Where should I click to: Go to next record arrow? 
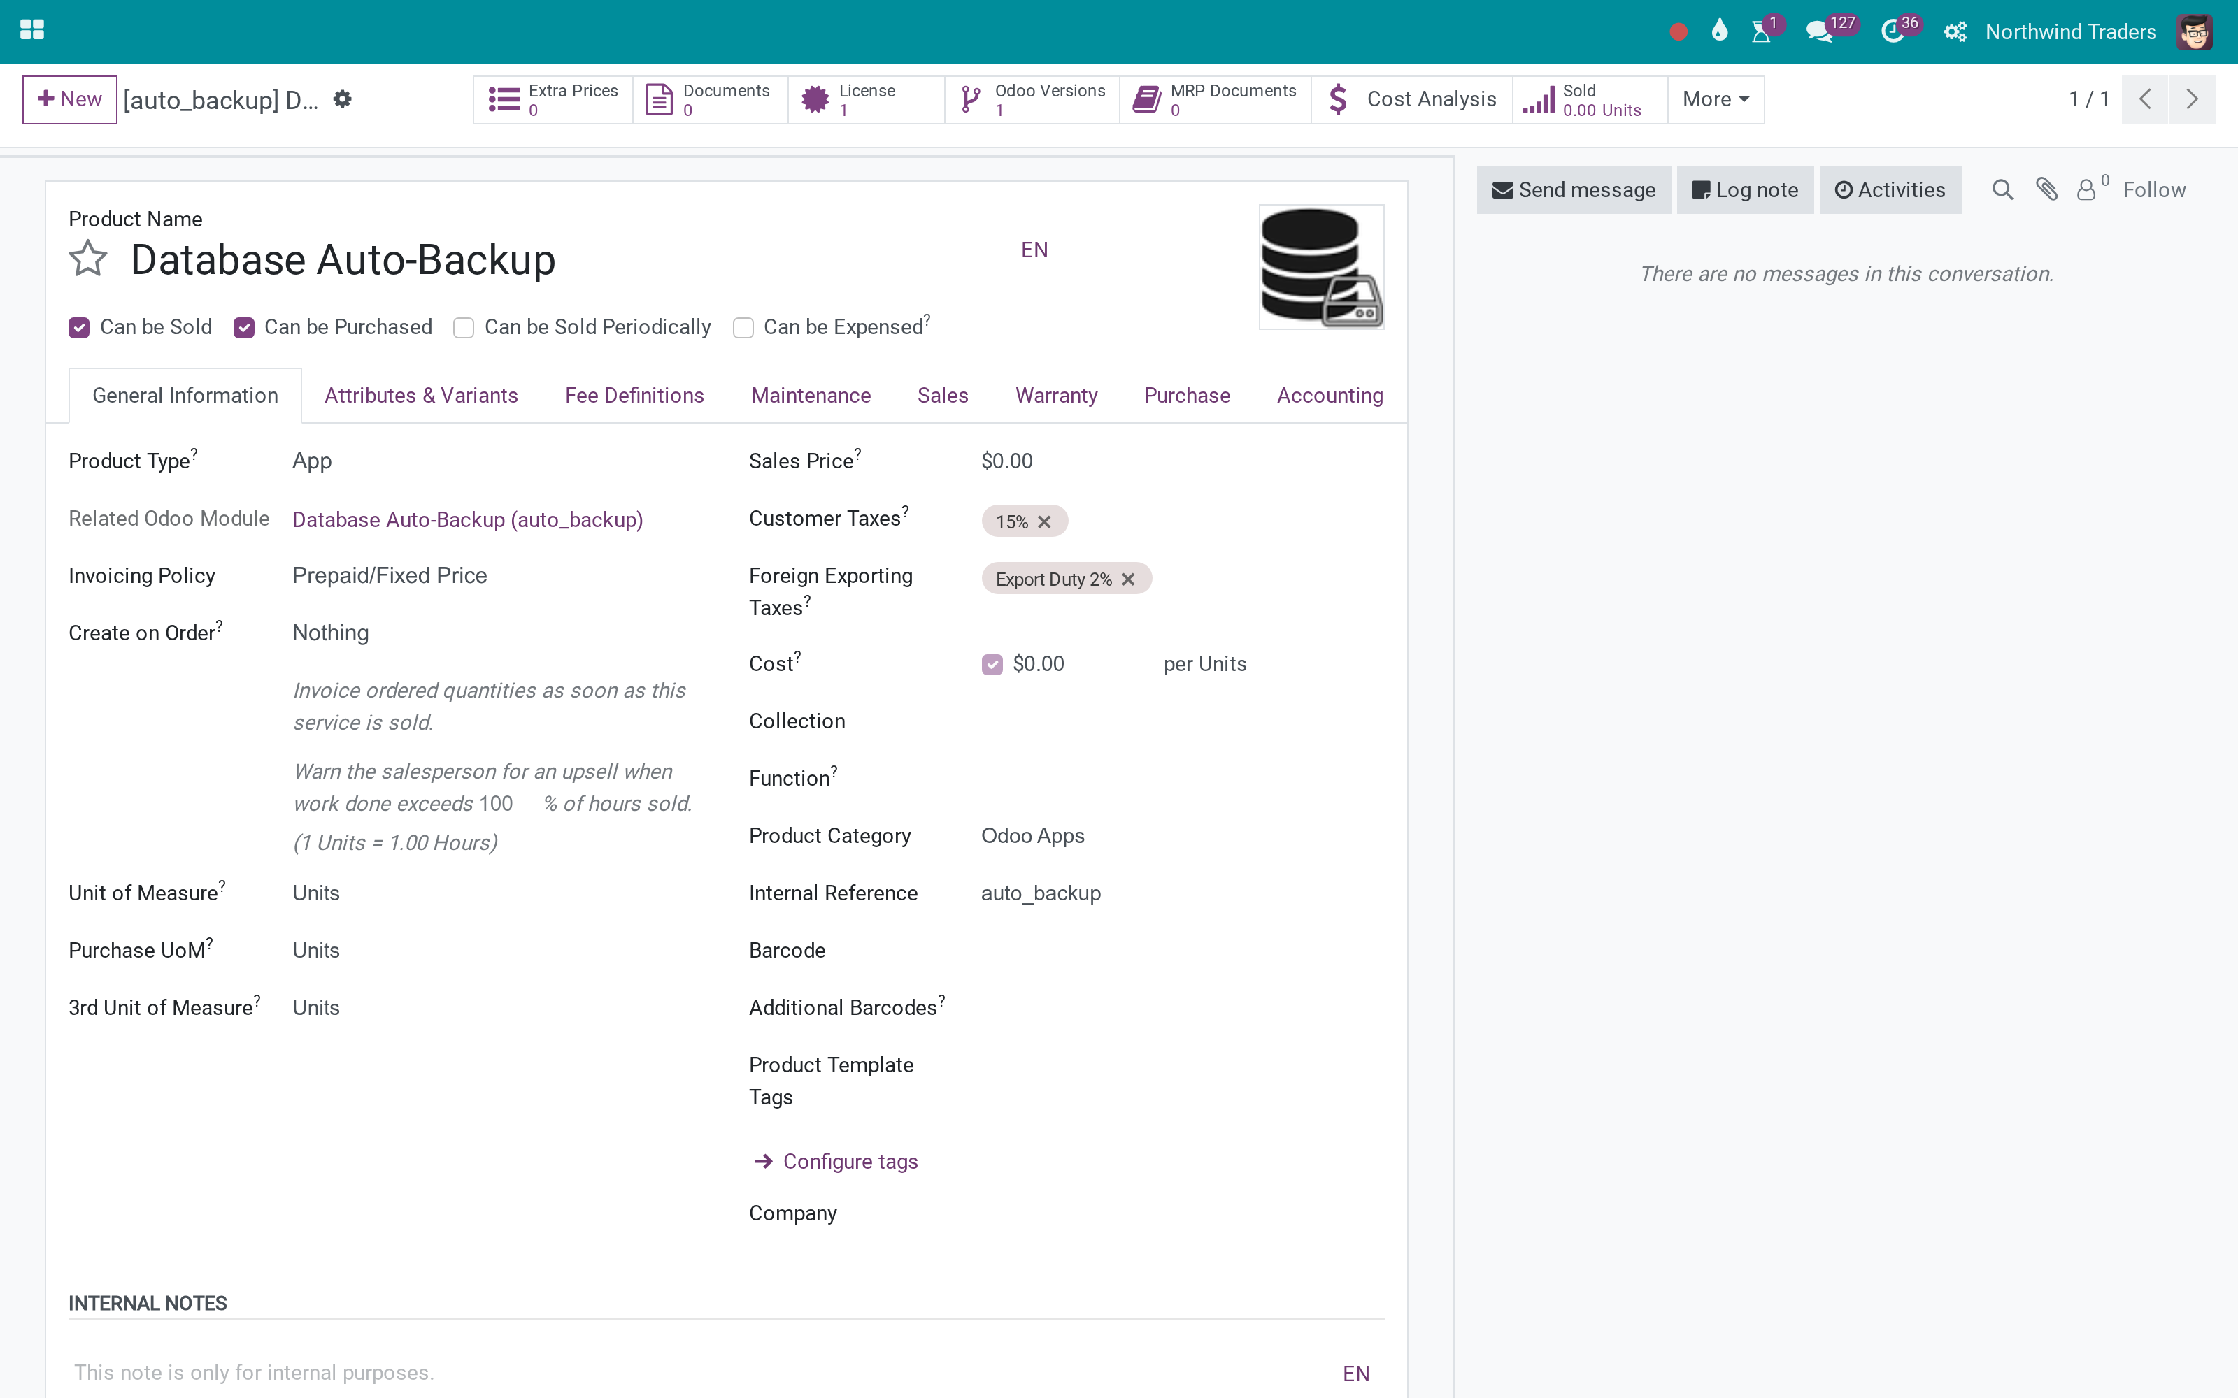pyautogui.click(x=2192, y=99)
